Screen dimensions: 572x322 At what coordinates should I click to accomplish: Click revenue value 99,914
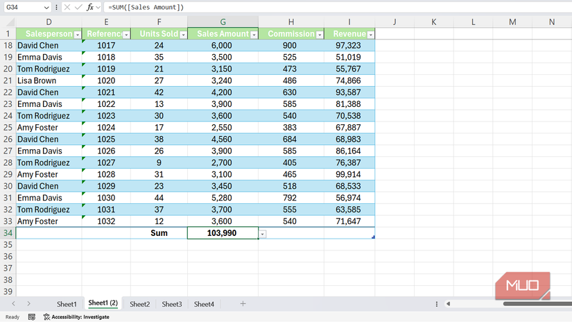click(348, 174)
